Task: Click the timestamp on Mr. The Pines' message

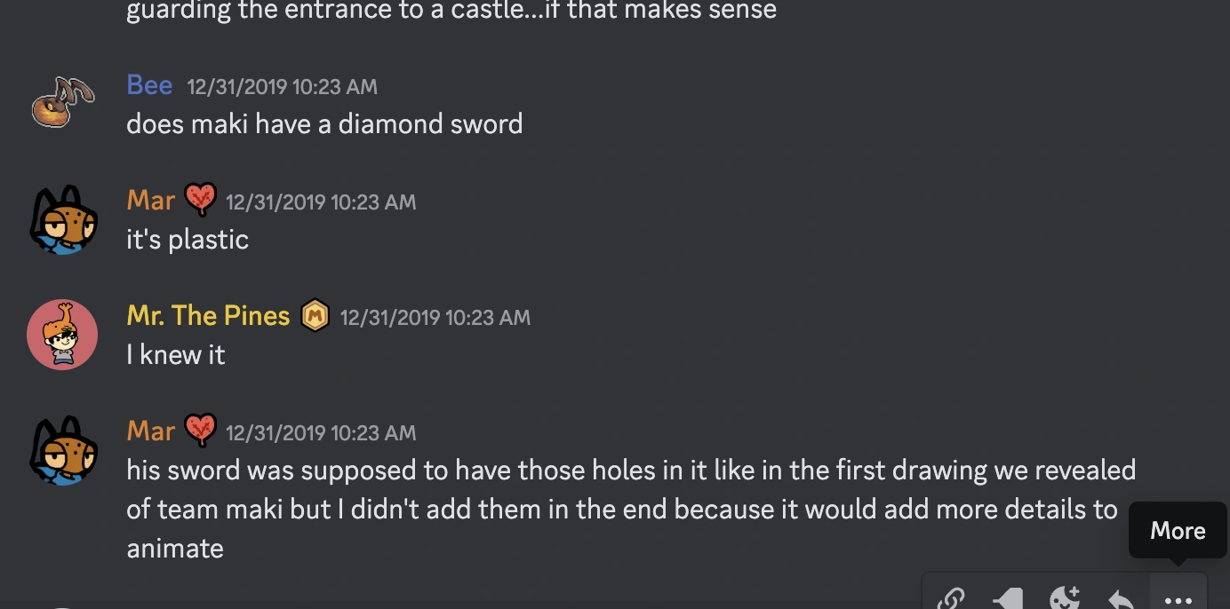Action: pos(435,318)
